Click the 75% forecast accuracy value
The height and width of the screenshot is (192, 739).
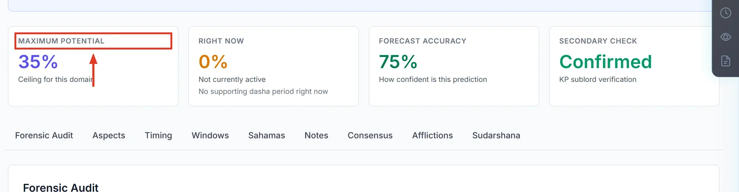click(398, 62)
